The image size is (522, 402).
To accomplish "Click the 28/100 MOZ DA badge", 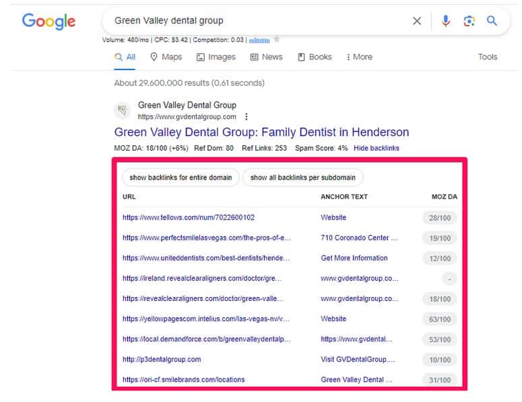I will pyautogui.click(x=439, y=218).
